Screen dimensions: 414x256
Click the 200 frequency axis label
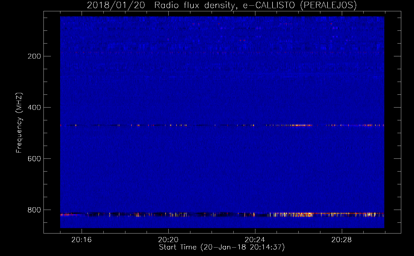pyautogui.click(x=34, y=56)
